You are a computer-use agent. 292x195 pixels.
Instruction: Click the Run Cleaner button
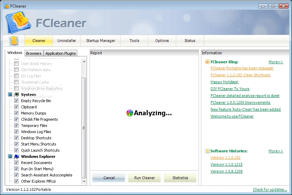(x=145, y=178)
